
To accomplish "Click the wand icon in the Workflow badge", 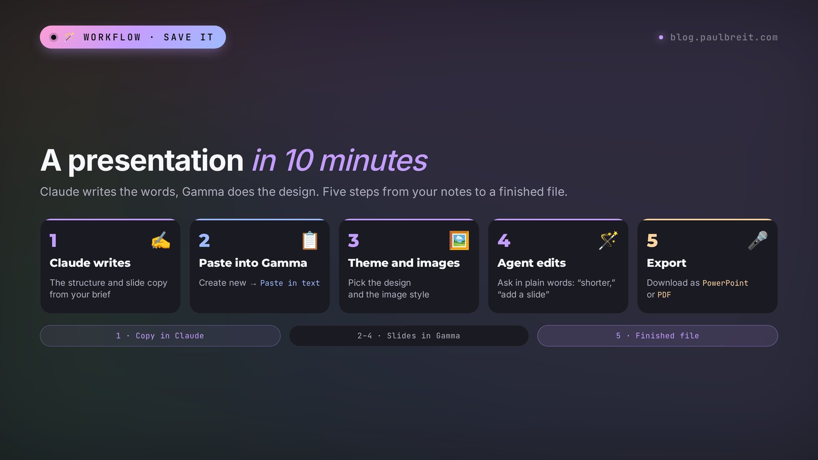I will pos(70,37).
